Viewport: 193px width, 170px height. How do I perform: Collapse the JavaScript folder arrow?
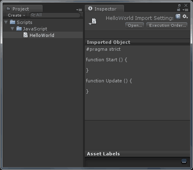(x=13, y=29)
